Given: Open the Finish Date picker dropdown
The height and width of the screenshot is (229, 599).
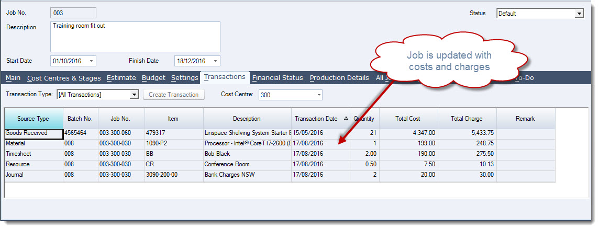Looking at the screenshot, I should pos(215,61).
